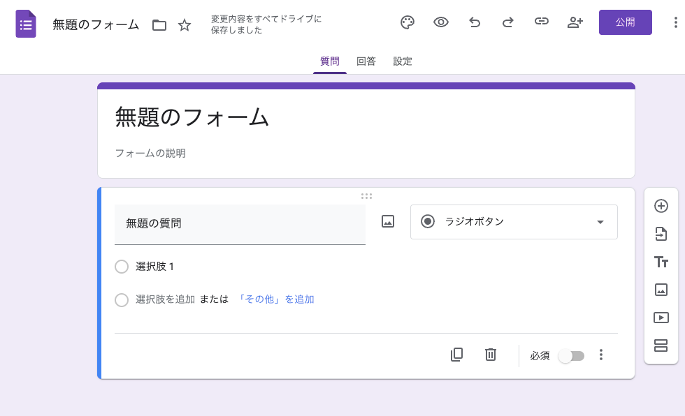Open more options for the question card
685x416 pixels.
(601, 355)
